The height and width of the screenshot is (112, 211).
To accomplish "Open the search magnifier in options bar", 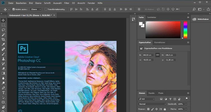I will 194,9.
